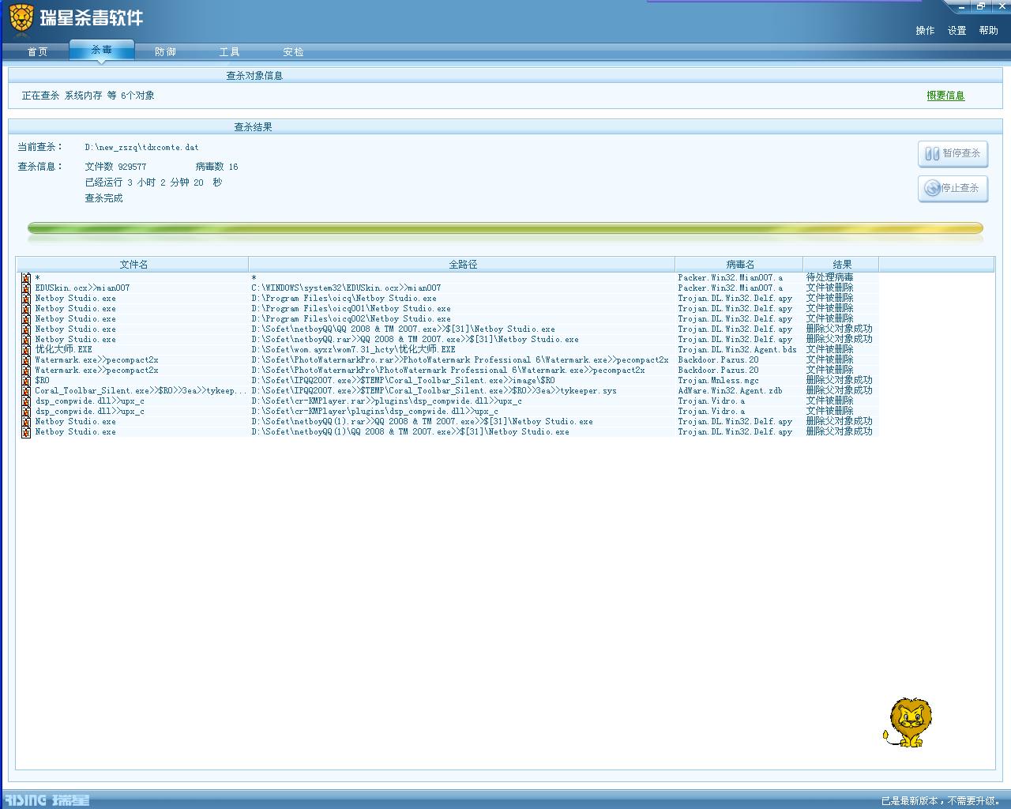Click threat icon of Netboy Studio.exe in netboyQQ(1).rar
Image resolution: width=1011 pixels, height=809 pixels.
pyautogui.click(x=26, y=422)
